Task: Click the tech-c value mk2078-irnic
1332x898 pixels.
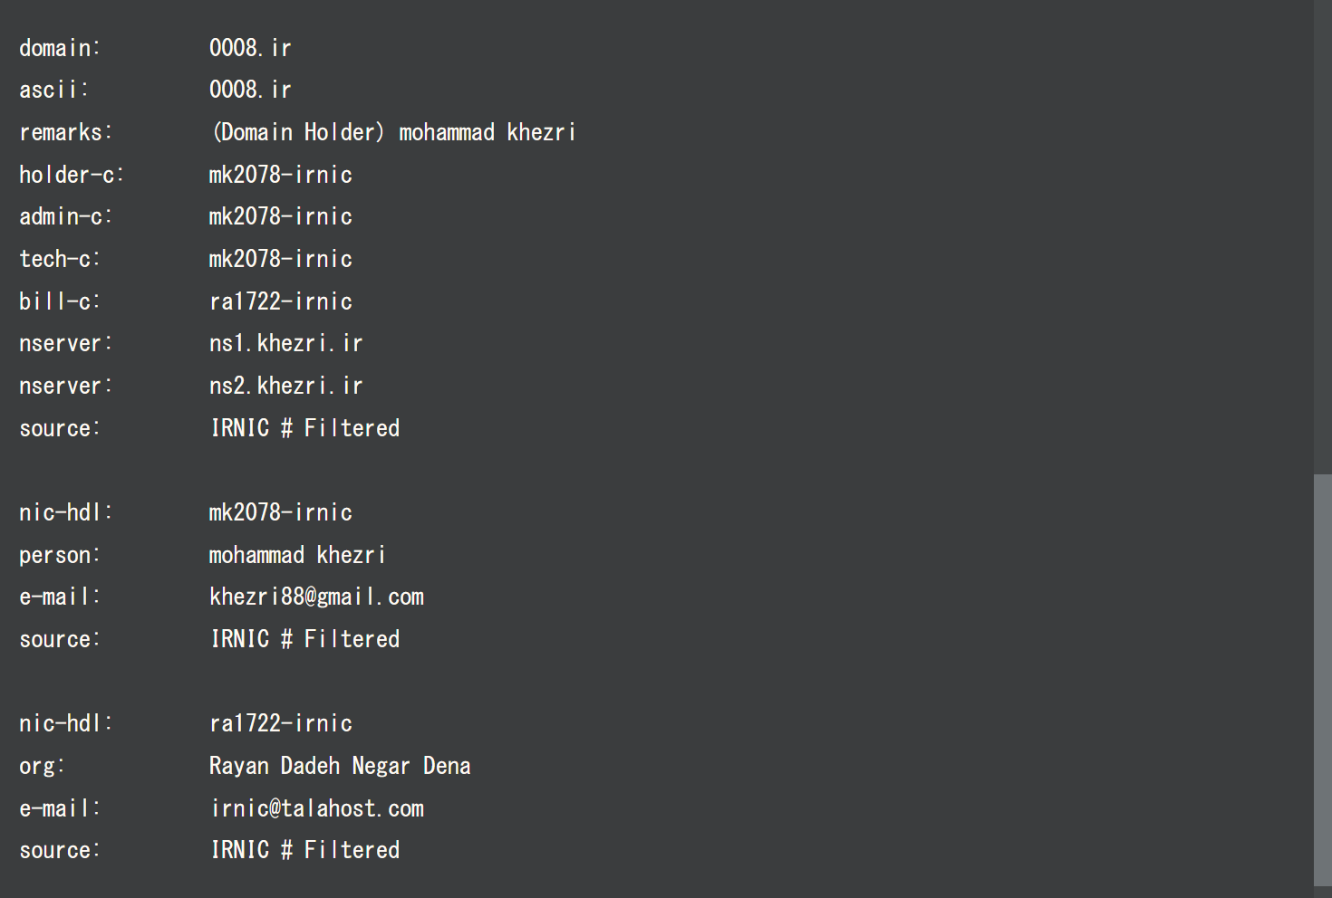Action: [281, 259]
